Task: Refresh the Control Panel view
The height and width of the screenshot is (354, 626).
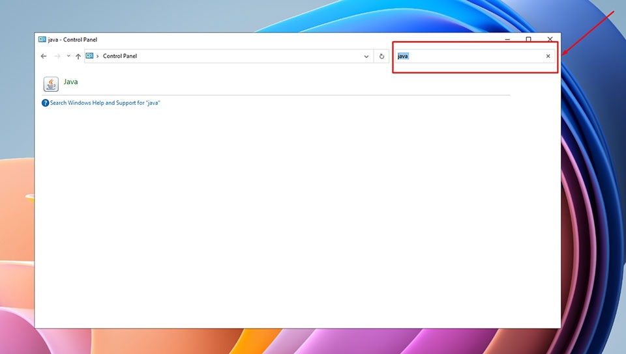Action: pos(381,56)
